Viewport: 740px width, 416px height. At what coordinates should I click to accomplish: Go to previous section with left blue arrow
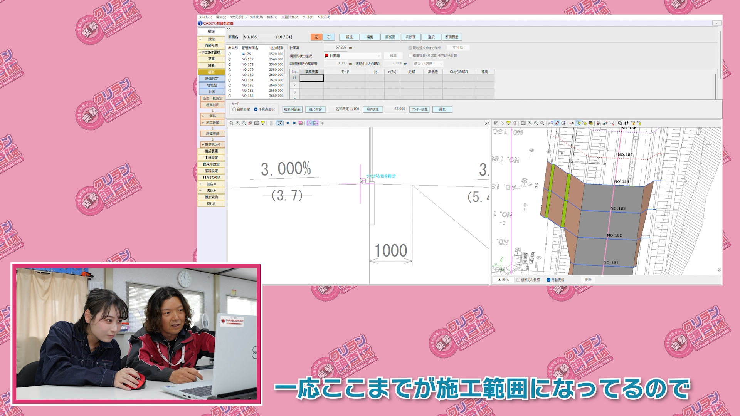[288, 123]
